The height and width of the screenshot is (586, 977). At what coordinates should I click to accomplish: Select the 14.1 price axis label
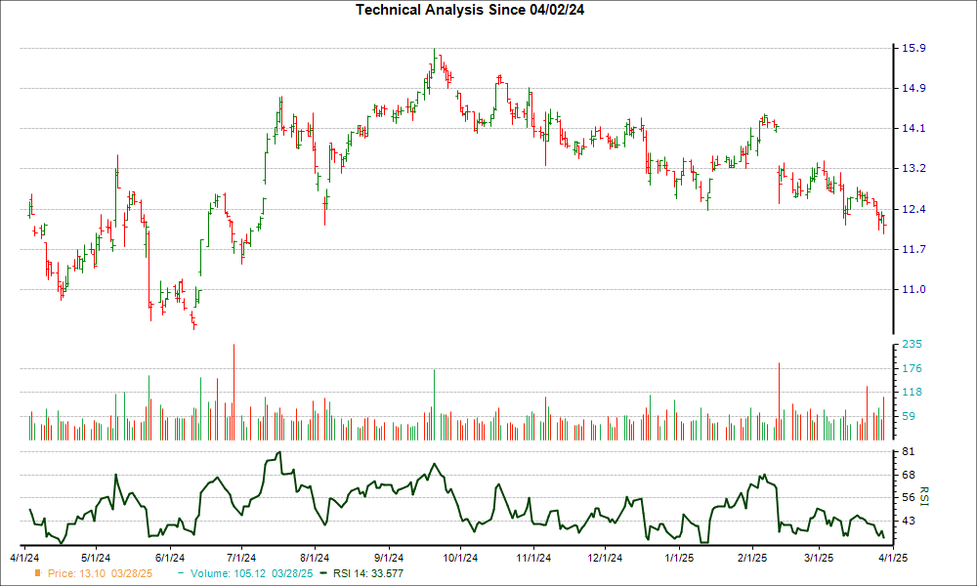point(913,128)
